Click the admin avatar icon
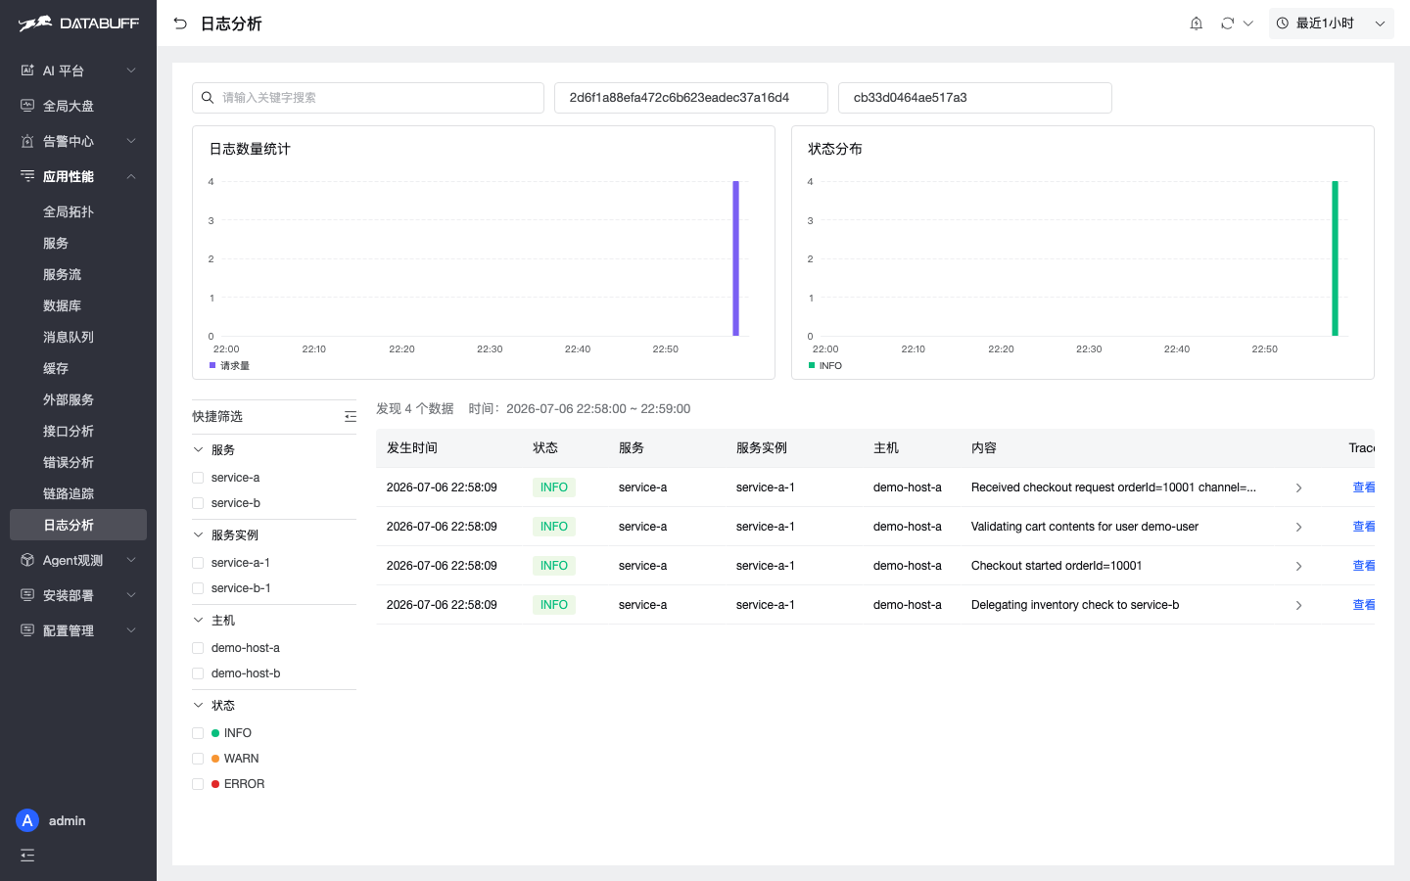The height and width of the screenshot is (881, 1410). coord(27,820)
